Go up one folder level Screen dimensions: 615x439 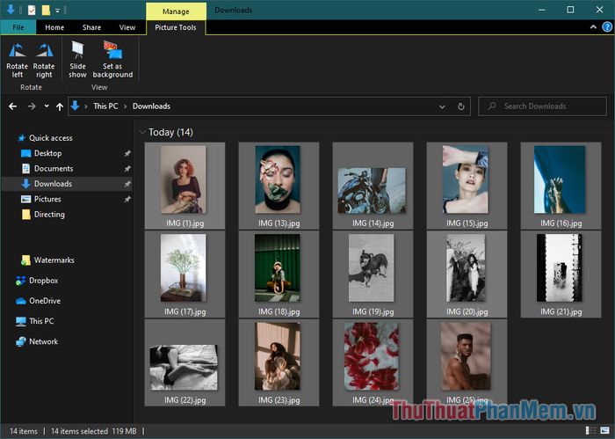click(x=60, y=106)
